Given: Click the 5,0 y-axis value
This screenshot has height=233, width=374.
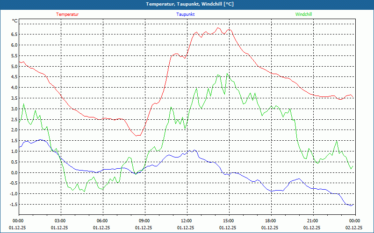Looking at the screenshot, I should 14,66.
